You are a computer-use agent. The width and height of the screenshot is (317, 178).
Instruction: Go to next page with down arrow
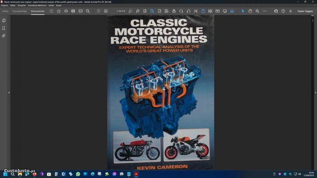click(106, 11)
